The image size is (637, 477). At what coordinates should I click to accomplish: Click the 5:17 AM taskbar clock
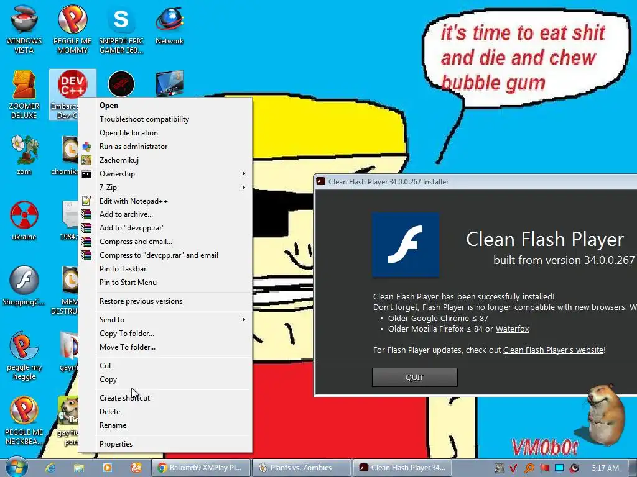point(605,468)
